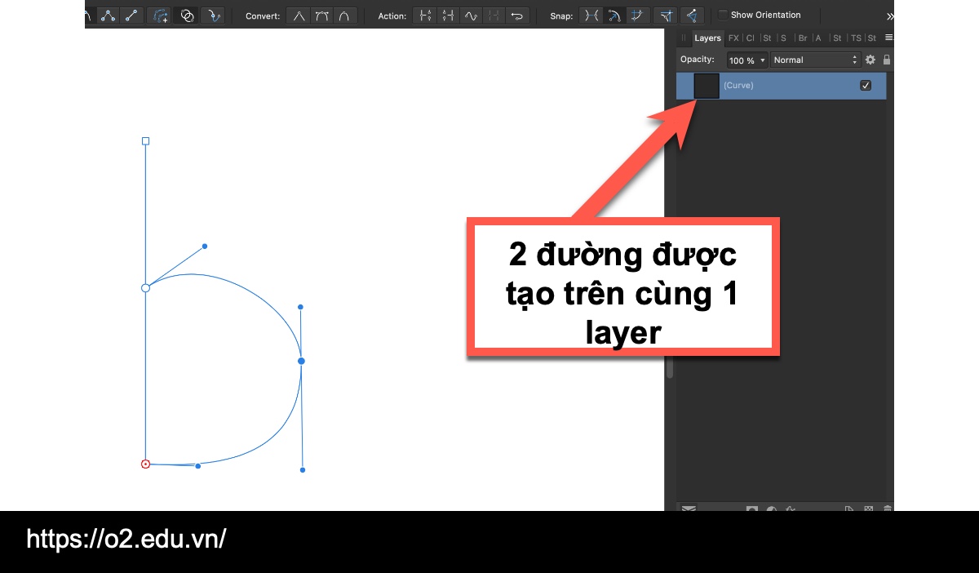Open the Cl panel tab
This screenshot has width=979, height=573.
751,38
